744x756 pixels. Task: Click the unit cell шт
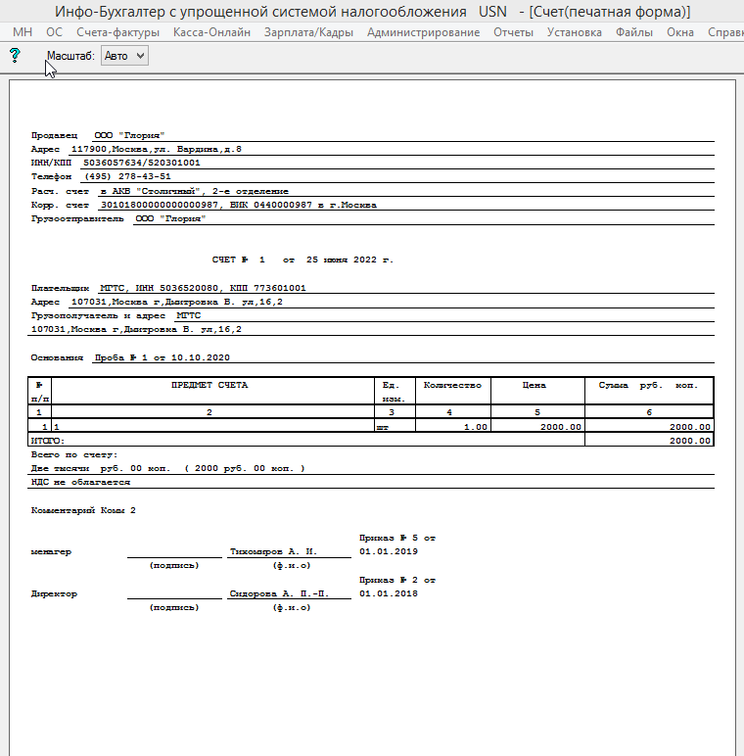(395, 427)
